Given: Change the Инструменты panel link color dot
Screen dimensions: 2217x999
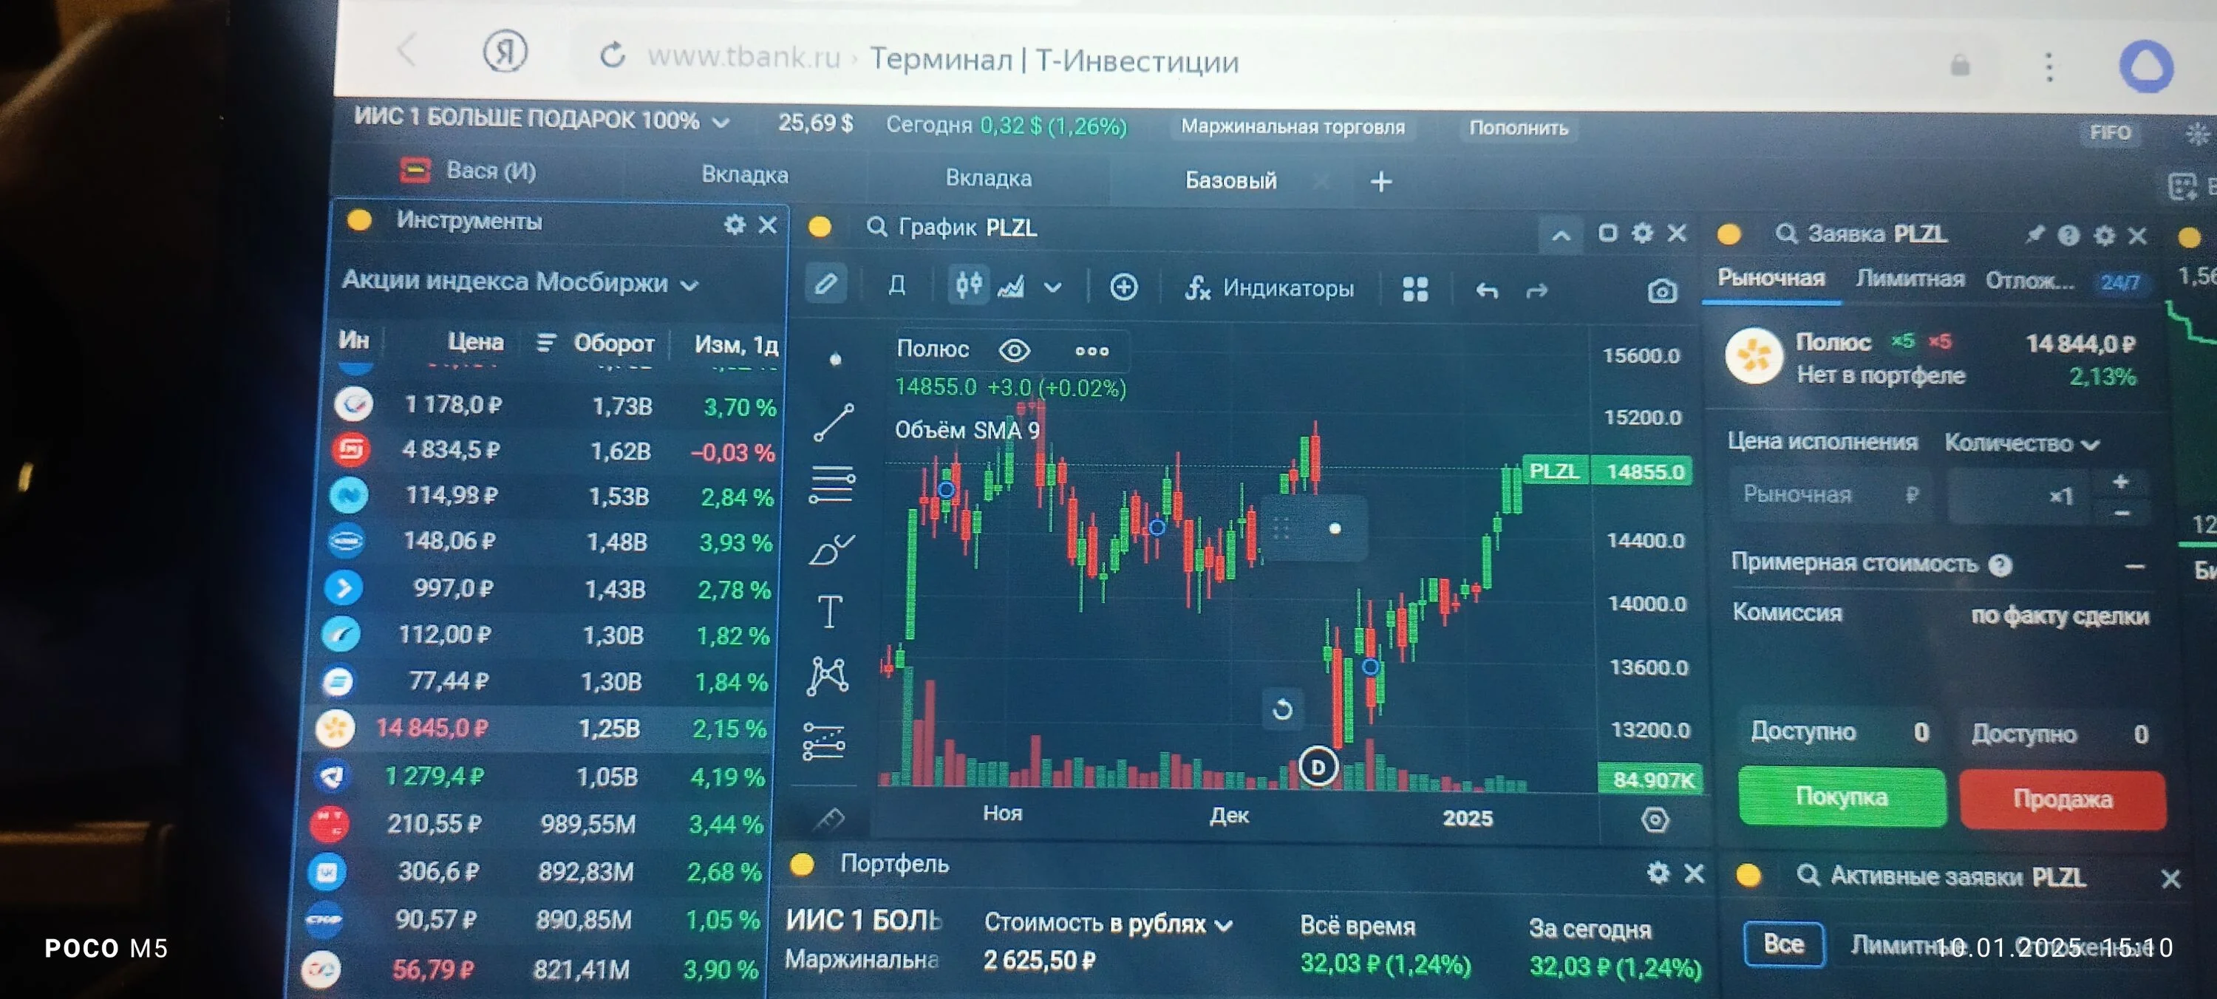Looking at the screenshot, I should (360, 220).
